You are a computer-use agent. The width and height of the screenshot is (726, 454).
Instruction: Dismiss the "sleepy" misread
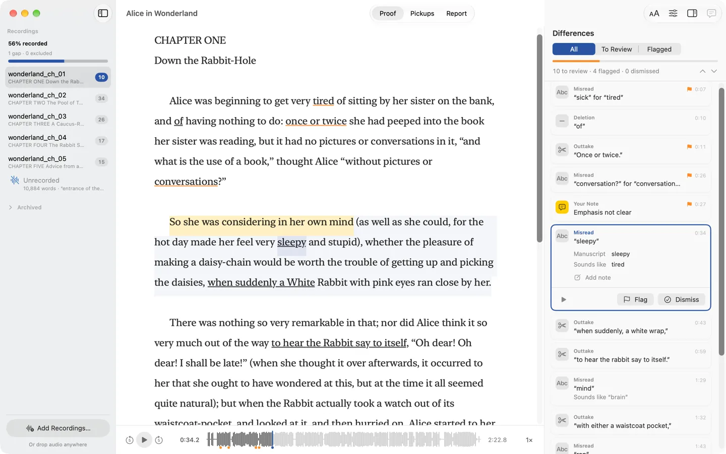click(x=682, y=300)
